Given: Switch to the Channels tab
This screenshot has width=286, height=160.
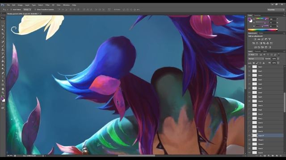Looking at the screenshot, I should pyautogui.click(x=257, y=52).
